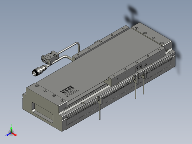Viewport: 192px width, 144px height.
Task: Click the small tab on rear rail
Action: (97, 41)
